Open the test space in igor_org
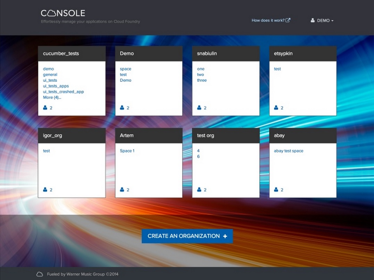Image resolution: width=374 pixels, height=280 pixels. click(47, 151)
